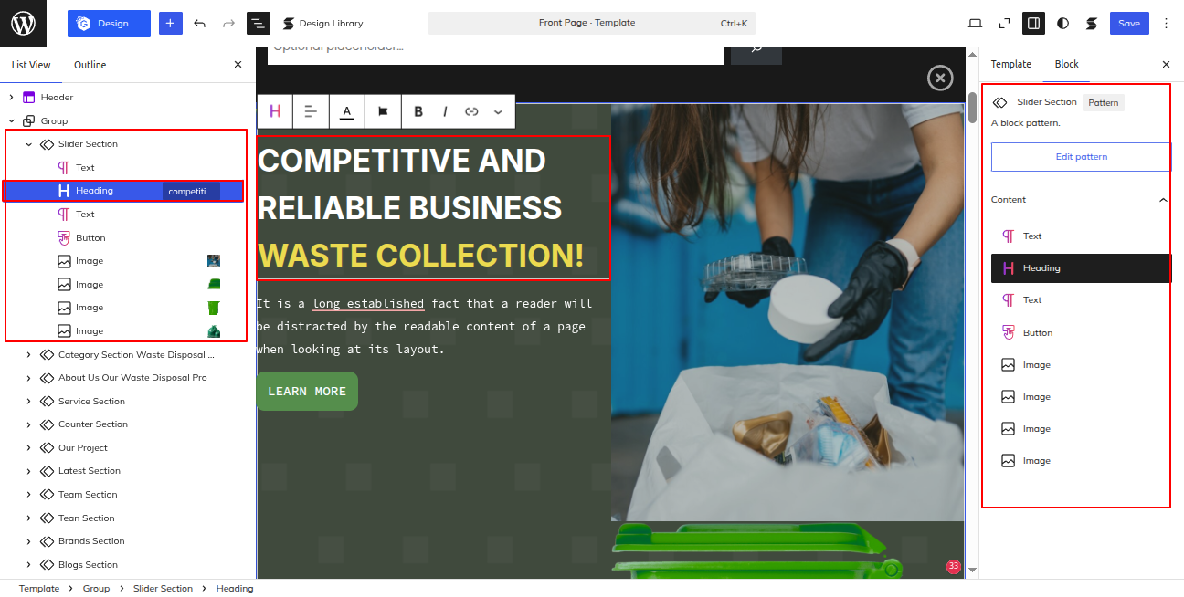Open the Styles half-circle icon
Viewport: 1184px width, 597px height.
pos(1062,24)
